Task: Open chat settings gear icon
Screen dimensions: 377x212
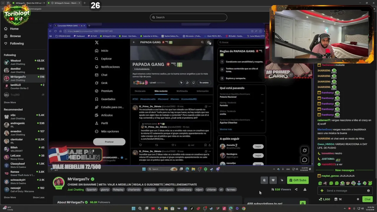Action: pos(358,199)
